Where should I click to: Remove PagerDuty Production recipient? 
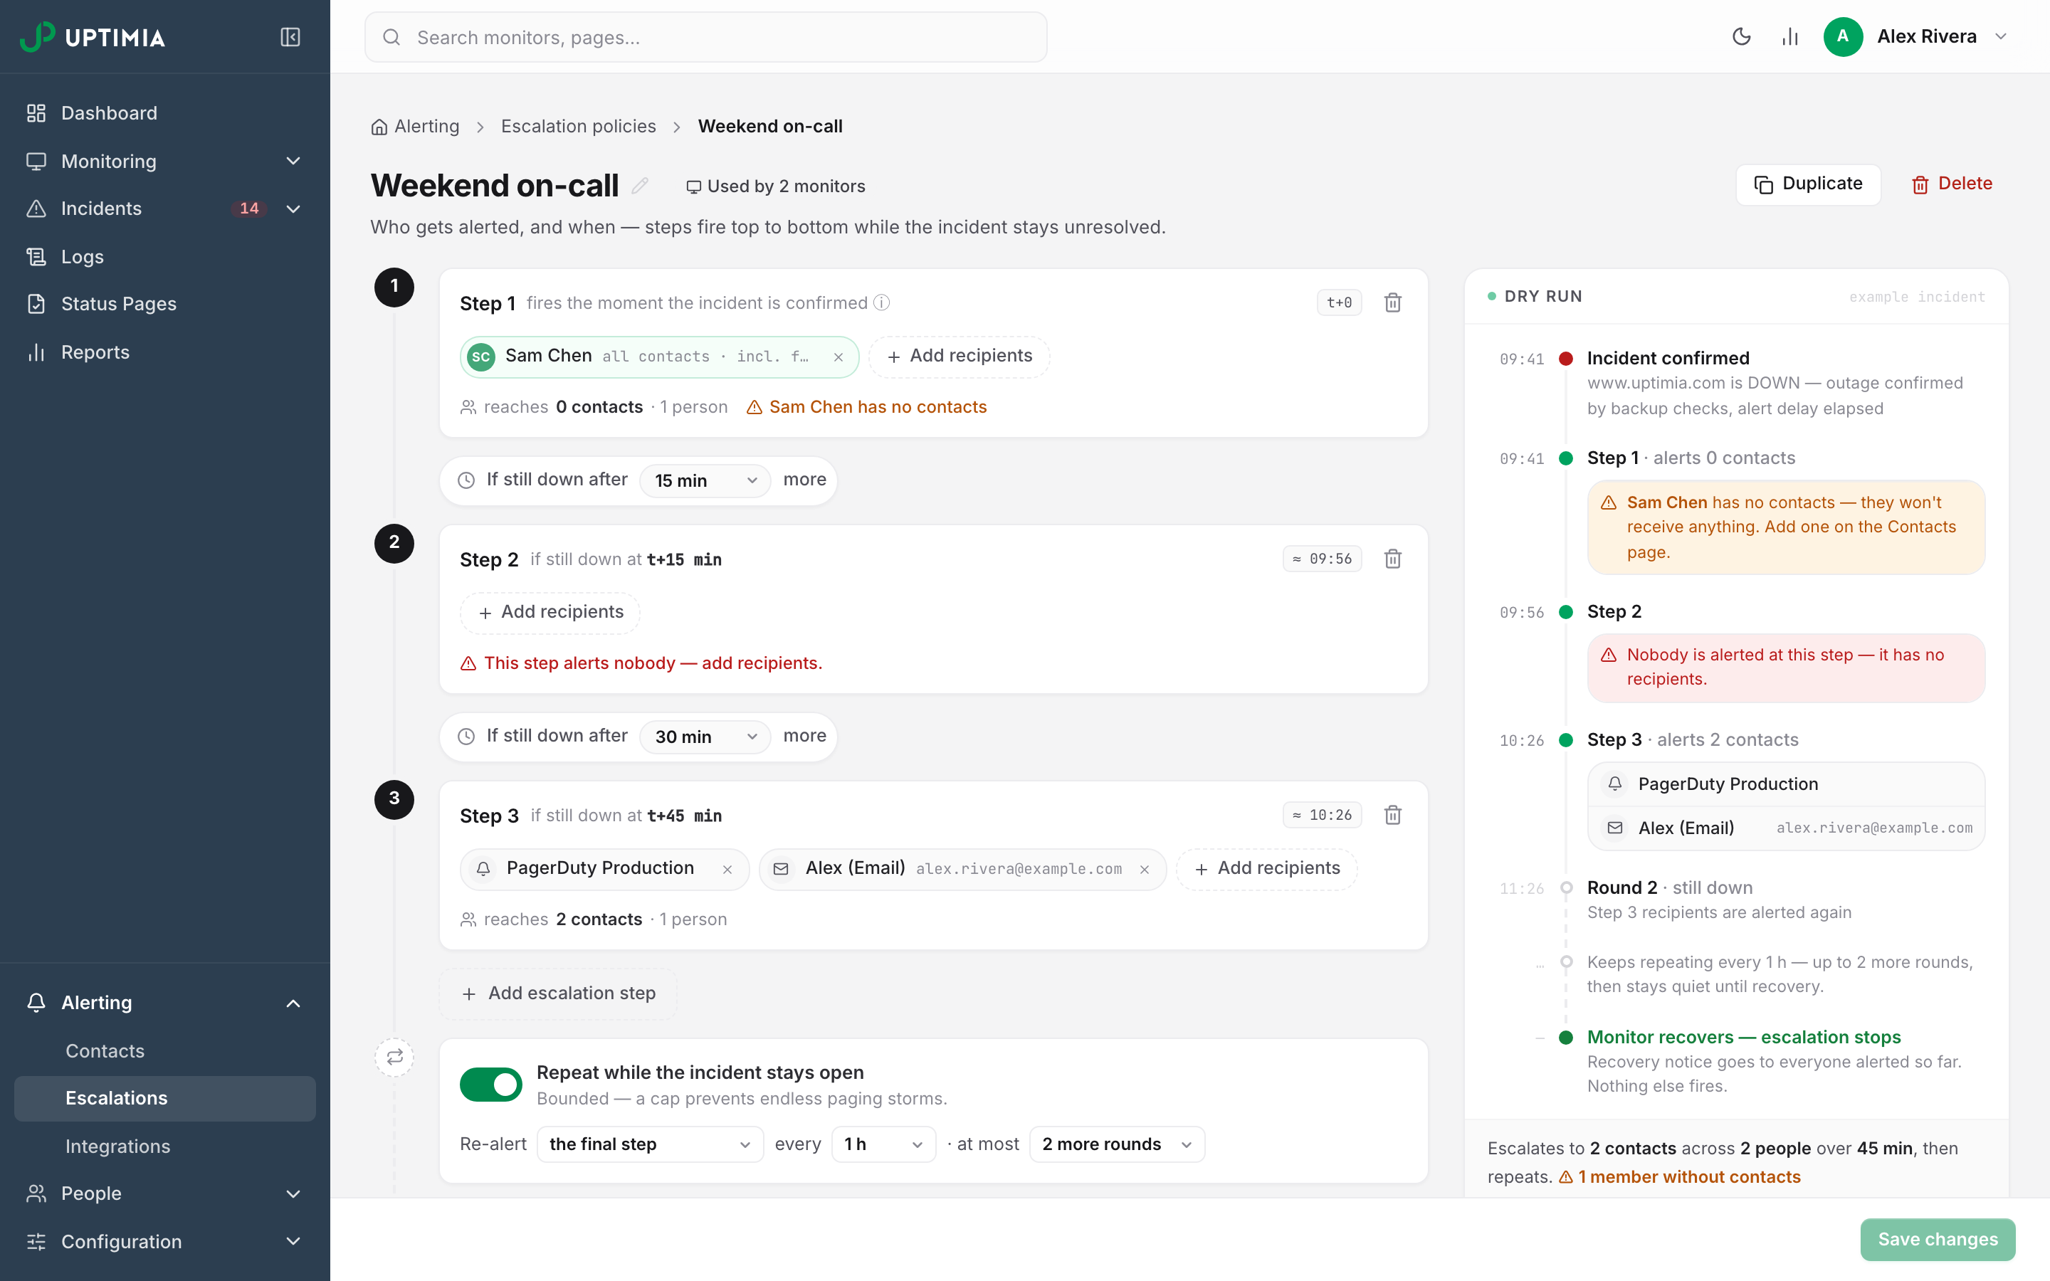point(727,869)
